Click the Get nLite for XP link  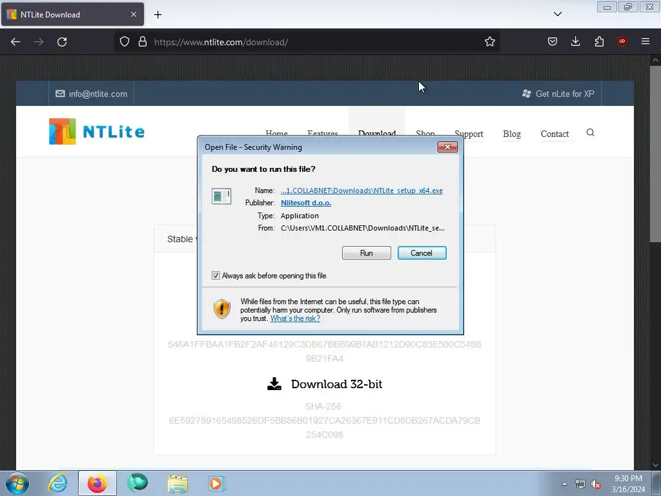(x=558, y=94)
